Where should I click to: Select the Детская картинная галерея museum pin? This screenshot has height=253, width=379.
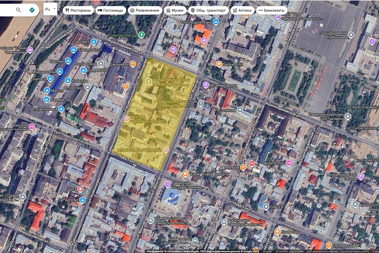click(127, 119)
